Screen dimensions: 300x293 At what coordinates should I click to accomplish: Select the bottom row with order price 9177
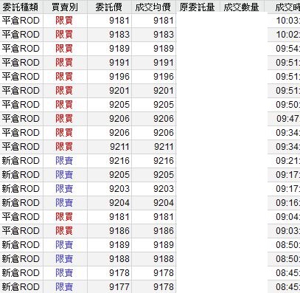[150, 287]
